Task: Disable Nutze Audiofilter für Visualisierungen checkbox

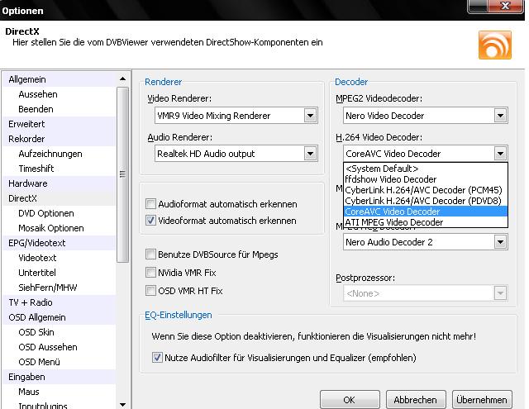Action: click(x=158, y=358)
